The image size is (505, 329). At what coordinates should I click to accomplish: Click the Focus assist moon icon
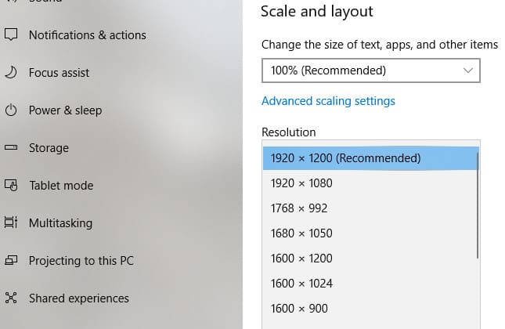point(11,72)
